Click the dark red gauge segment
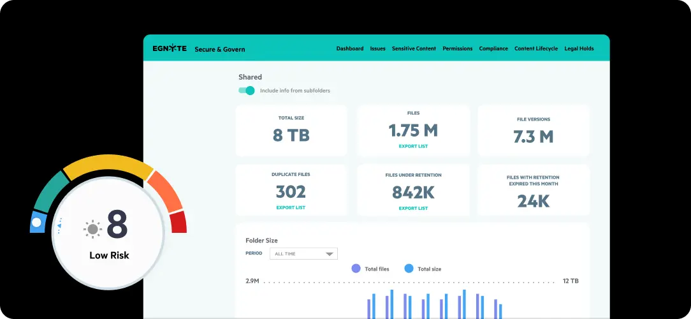The height and width of the screenshot is (319, 691). (x=178, y=222)
